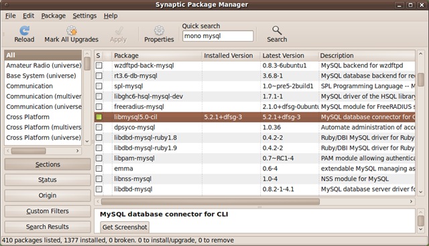
Task: Click the Apply checkmark icon
Action: [x=119, y=31]
